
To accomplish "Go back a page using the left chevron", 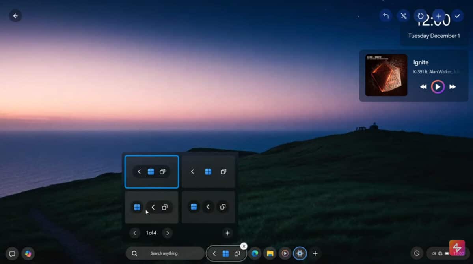I will tap(134, 233).
